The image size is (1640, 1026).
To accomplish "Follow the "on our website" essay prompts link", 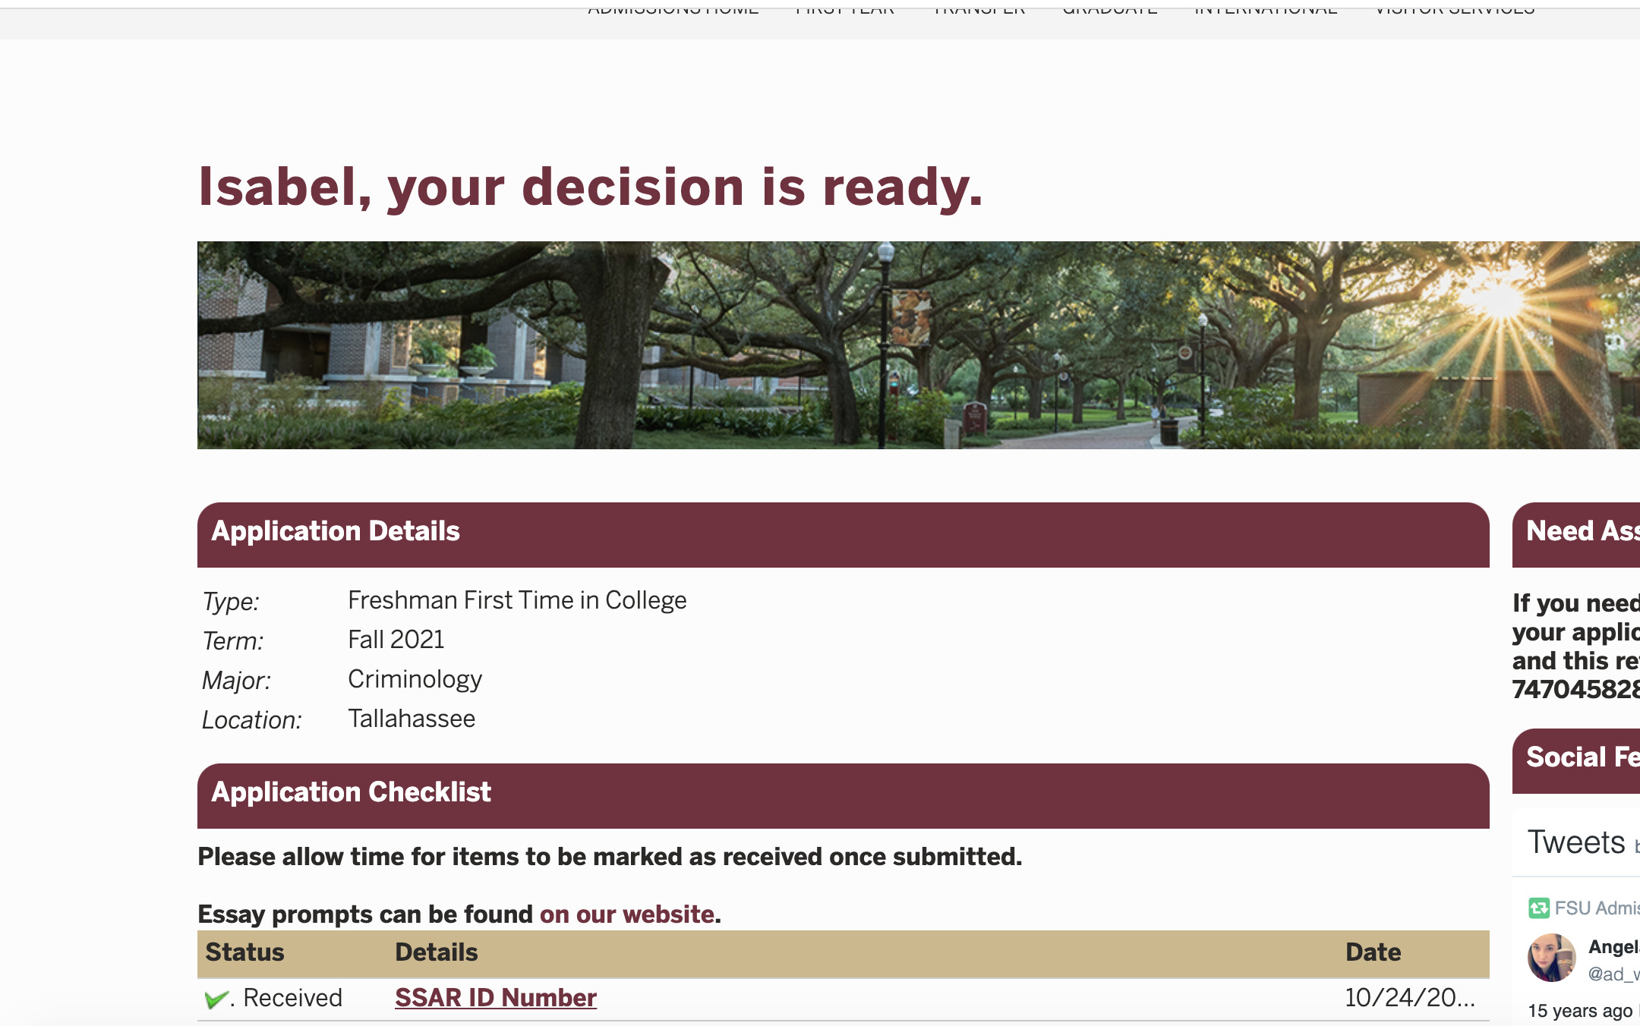I will click(626, 914).
